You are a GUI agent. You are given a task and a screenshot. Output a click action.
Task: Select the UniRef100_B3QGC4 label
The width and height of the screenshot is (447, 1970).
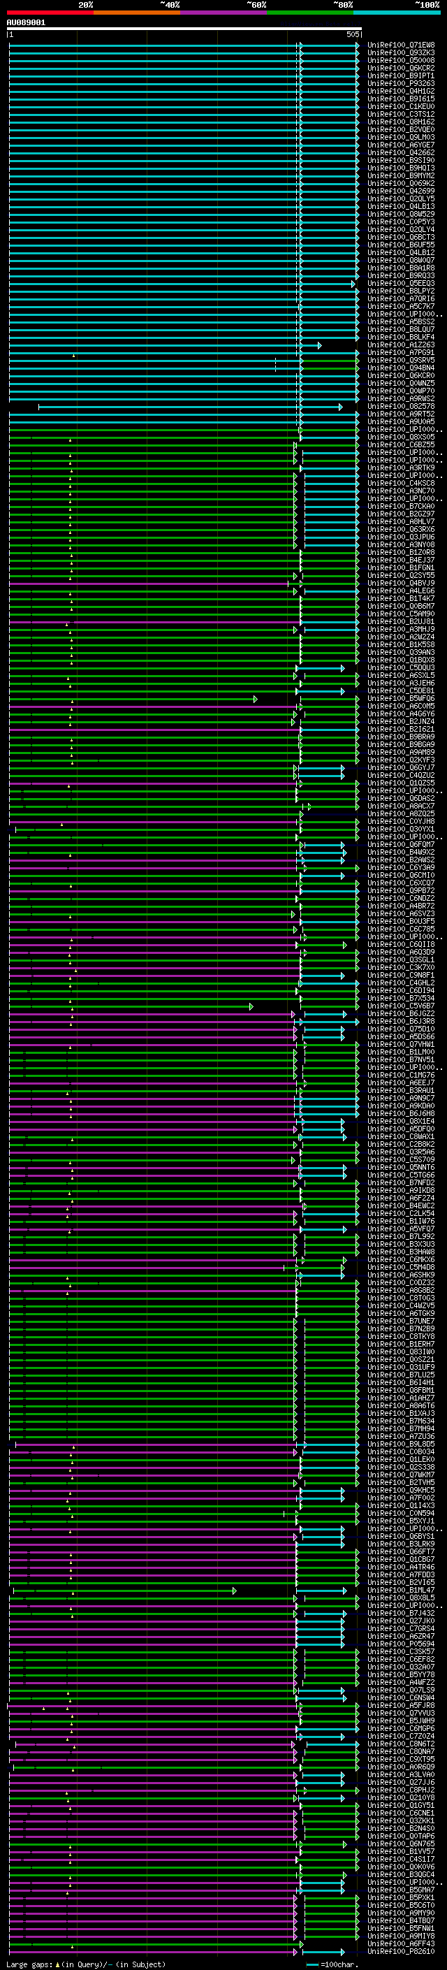[x=401, y=1874]
